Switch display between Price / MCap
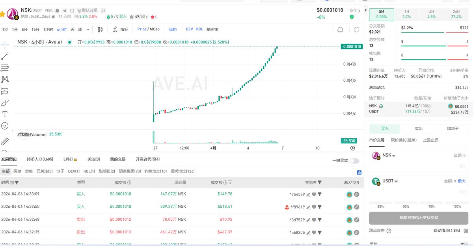The width and height of the screenshot is (473, 246). 148,29
